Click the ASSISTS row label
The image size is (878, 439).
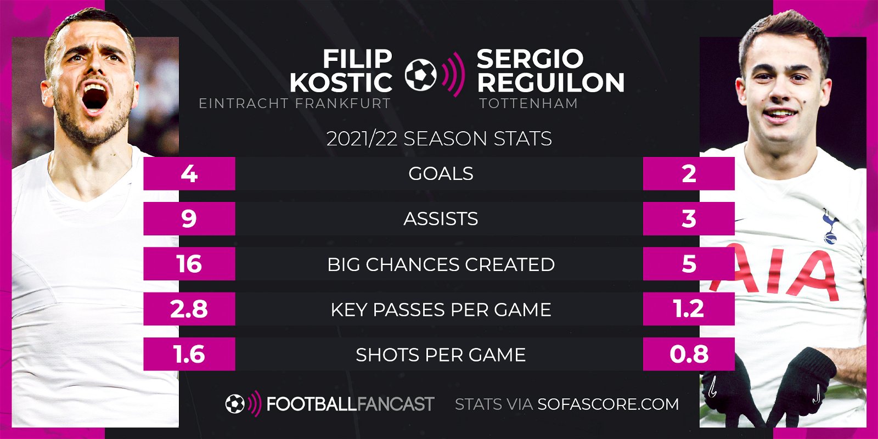click(441, 219)
